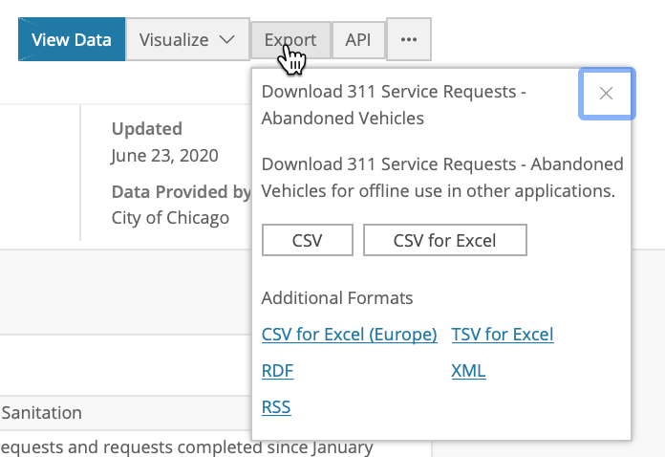Download the XML format

(468, 371)
